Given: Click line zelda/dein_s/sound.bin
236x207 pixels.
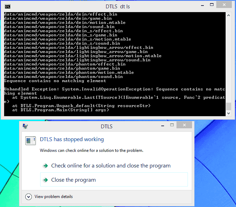Looking at the screenshot, I should click(x=62, y=43).
